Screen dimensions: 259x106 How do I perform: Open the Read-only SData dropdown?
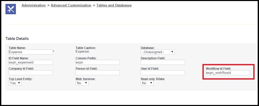pyautogui.click(x=147, y=83)
